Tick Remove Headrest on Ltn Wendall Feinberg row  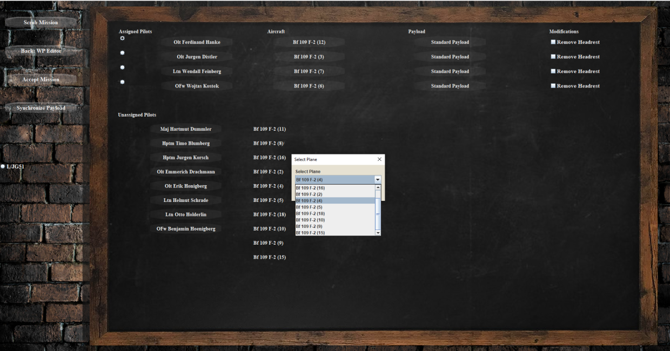pos(553,71)
